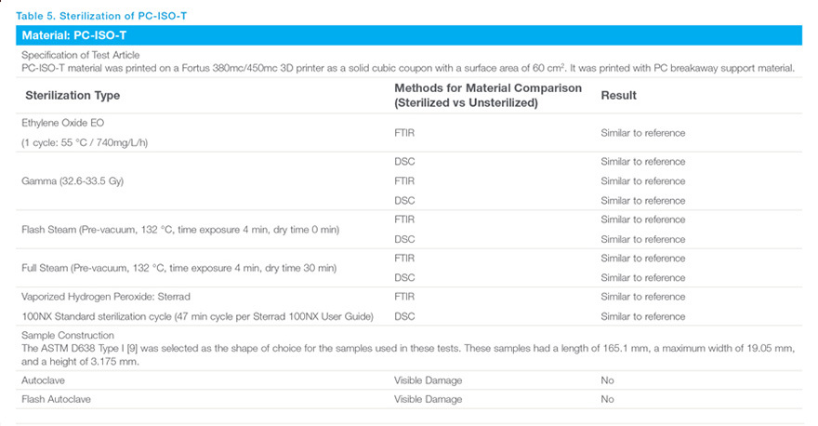Select the blue "Material: PC-ISO-T" header bar
The image size is (818, 426).
pyautogui.click(x=408, y=36)
